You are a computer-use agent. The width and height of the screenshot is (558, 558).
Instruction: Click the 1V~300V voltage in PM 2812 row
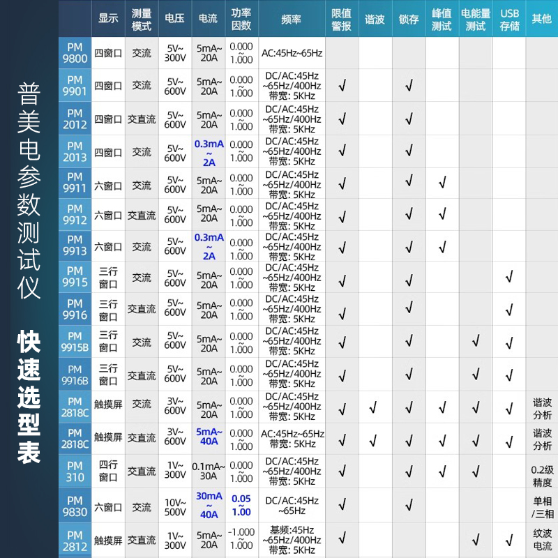pyautogui.click(x=175, y=540)
